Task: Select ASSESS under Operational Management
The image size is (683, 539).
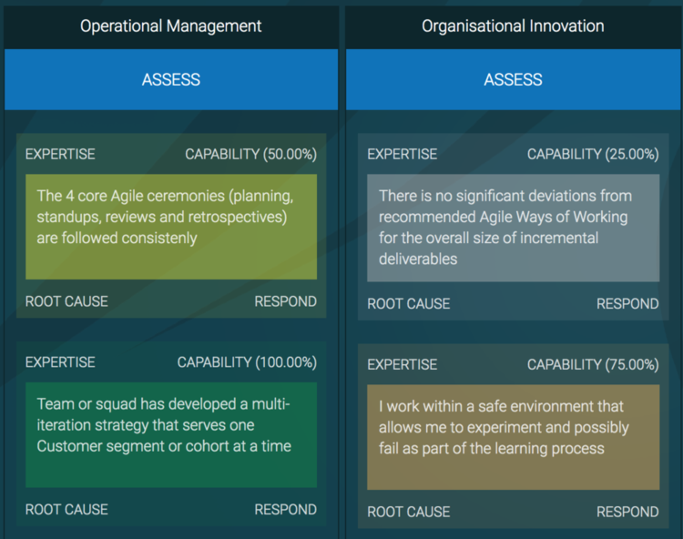Action: [x=171, y=79]
